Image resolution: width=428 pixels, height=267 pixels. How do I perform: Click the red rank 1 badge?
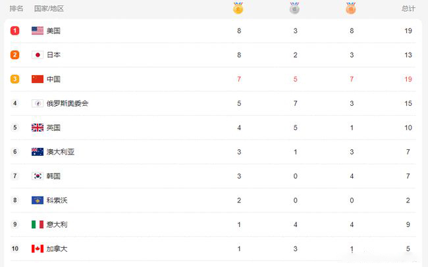point(14,31)
